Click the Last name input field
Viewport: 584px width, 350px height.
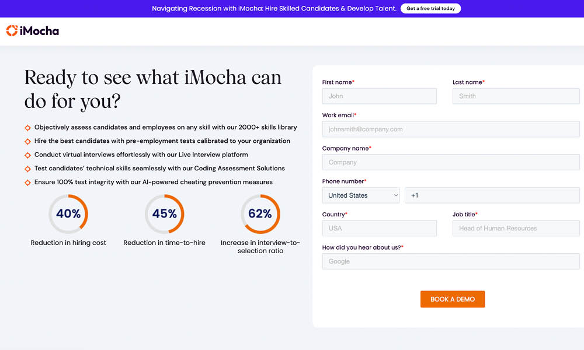(x=516, y=96)
